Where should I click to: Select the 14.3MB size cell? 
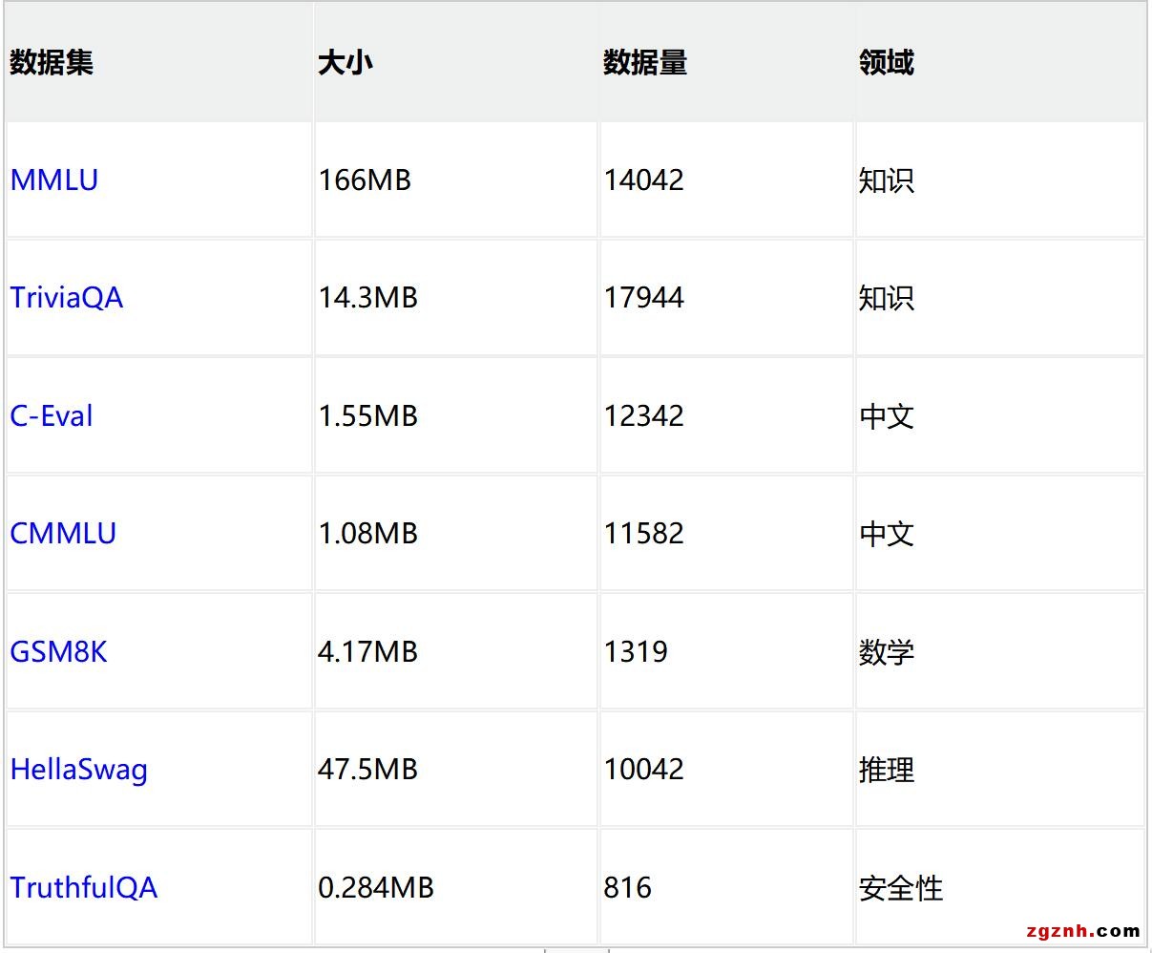(x=367, y=298)
